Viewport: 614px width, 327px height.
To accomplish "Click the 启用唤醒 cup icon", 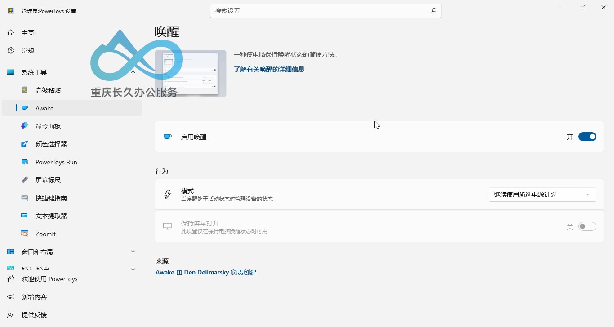I will [x=168, y=137].
